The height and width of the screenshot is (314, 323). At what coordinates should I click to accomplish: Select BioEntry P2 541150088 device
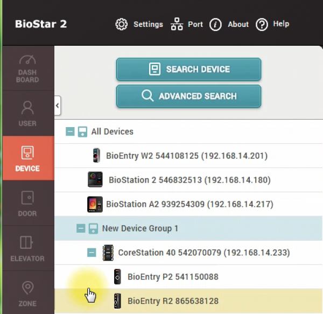pyautogui.click(x=172, y=277)
